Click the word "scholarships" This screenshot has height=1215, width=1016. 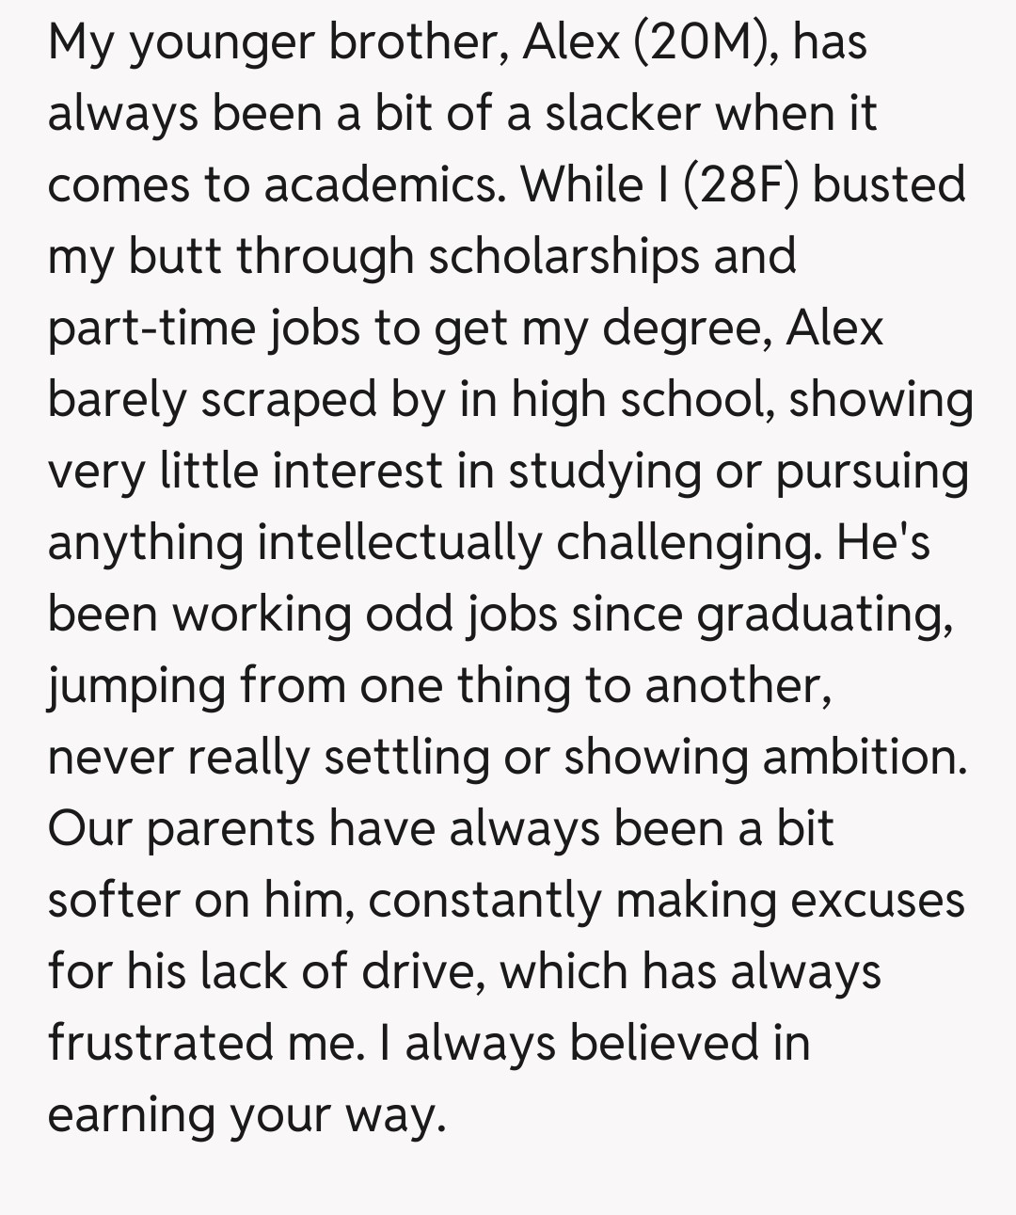click(564, 256)
